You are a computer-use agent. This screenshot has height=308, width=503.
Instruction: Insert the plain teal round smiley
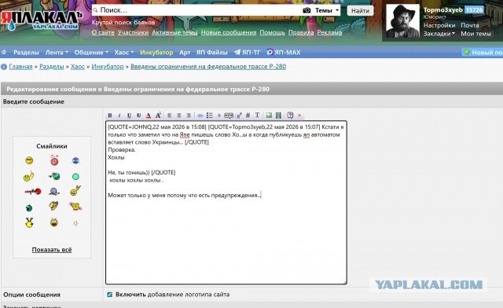[x=75, y=176]
